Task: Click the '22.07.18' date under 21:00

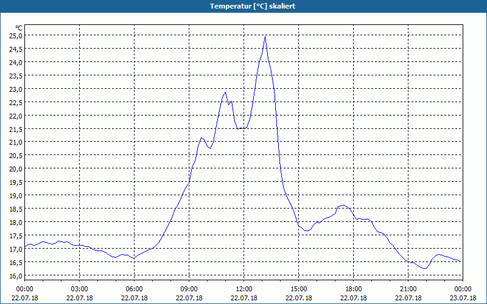Action: point(408,298)
